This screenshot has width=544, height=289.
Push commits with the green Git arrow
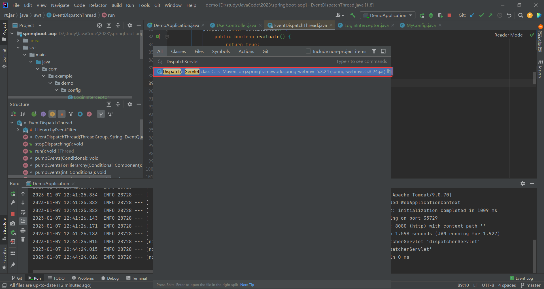[x=490, y=15]
